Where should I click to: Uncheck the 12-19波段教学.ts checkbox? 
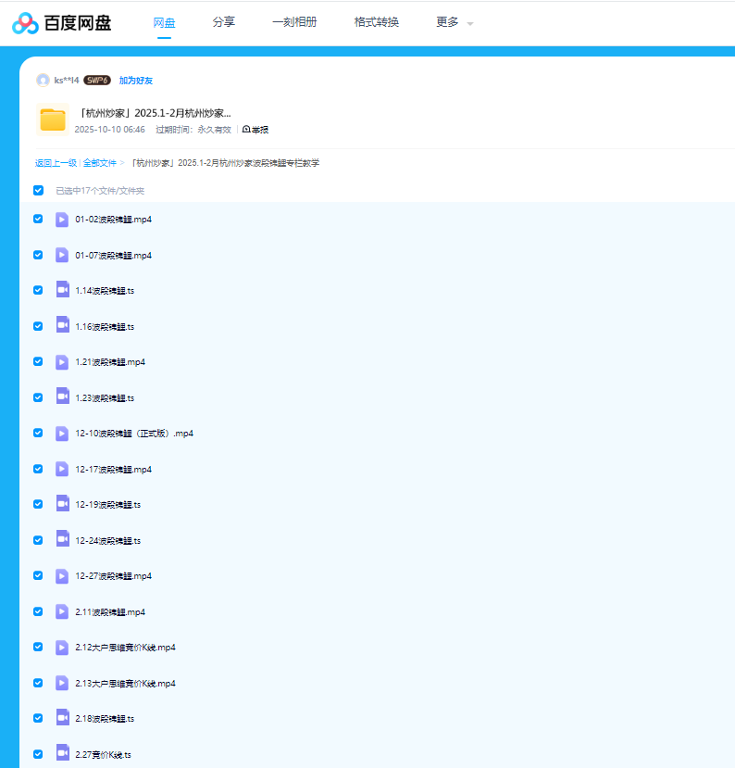pos(38,504)
